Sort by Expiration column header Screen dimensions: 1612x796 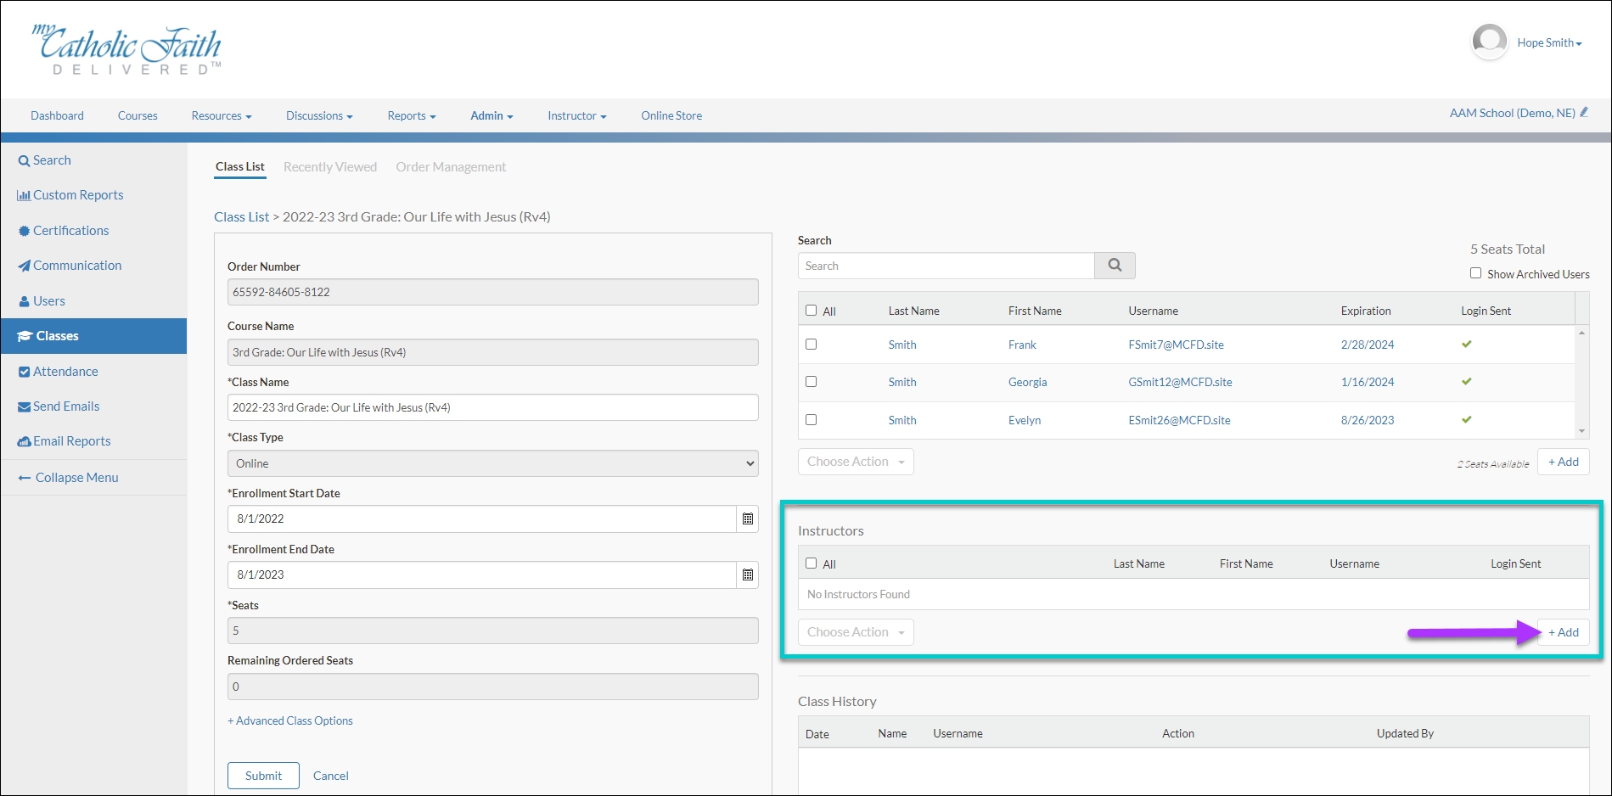1366,311
